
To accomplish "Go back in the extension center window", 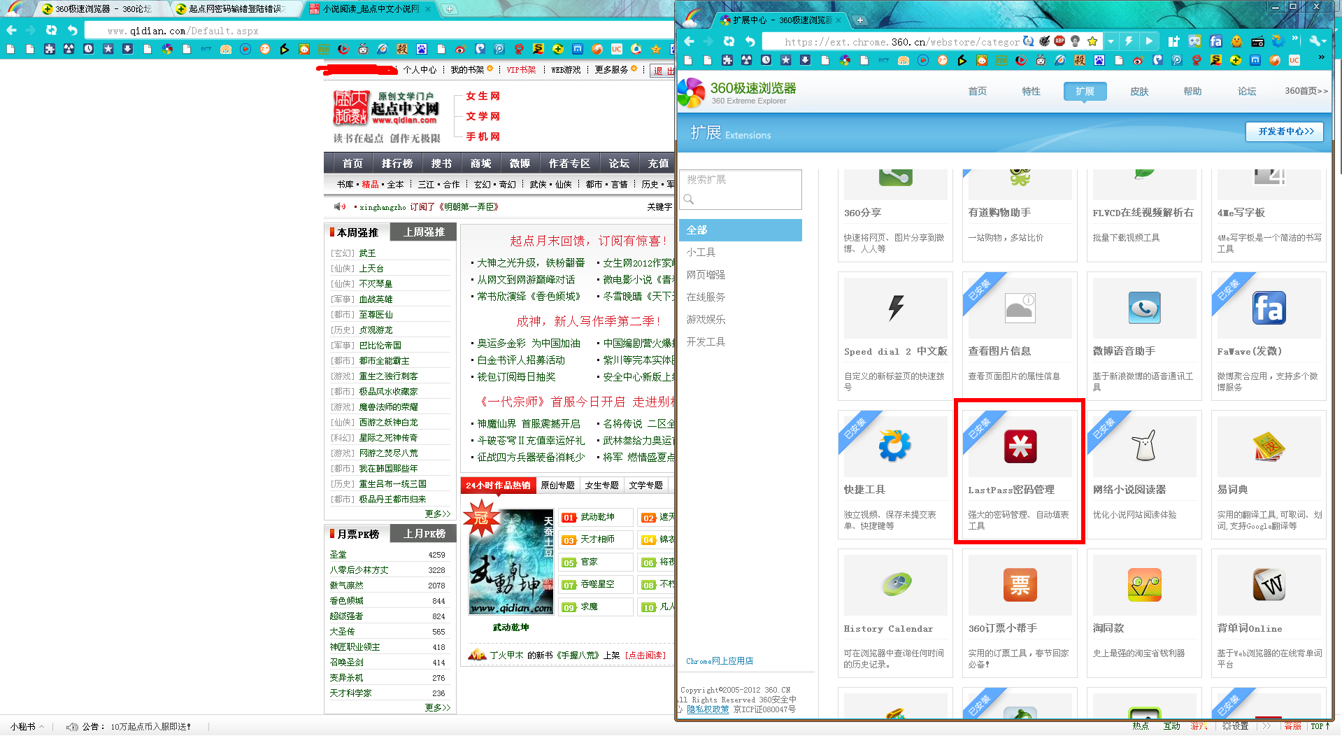I will pos(690,41).
